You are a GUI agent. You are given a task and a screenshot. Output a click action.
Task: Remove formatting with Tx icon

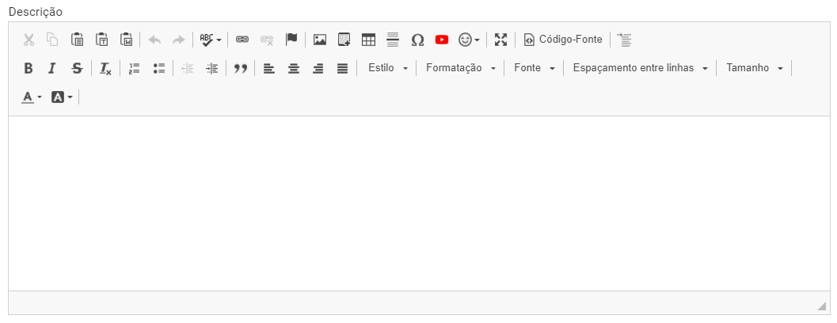105,68
